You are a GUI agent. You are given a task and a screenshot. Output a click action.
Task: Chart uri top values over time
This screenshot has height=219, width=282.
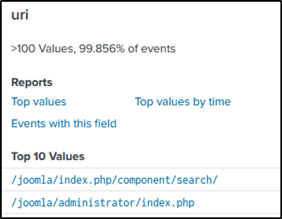click(183, 102)
